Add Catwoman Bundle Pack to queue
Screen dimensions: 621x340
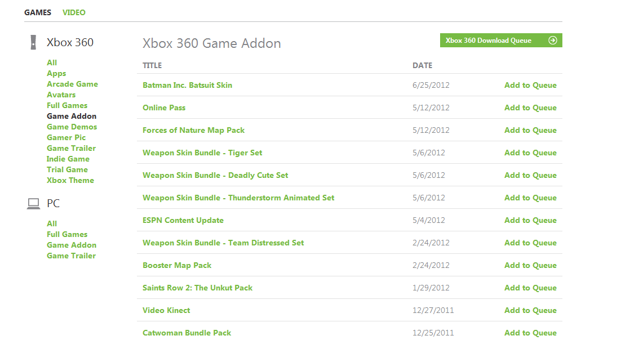(x=530, y=333)
